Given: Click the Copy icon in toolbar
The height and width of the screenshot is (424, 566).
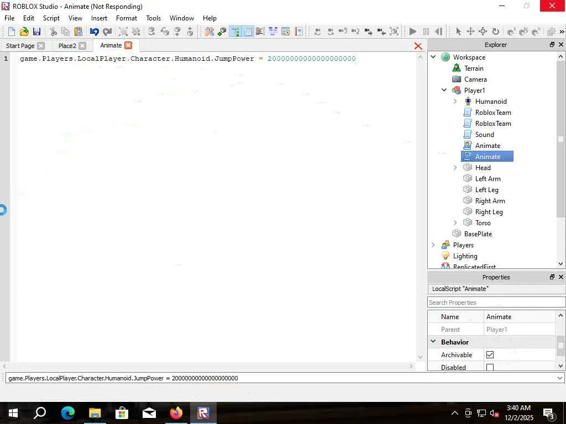Looking at the screenshot, I should coord(65,31).
